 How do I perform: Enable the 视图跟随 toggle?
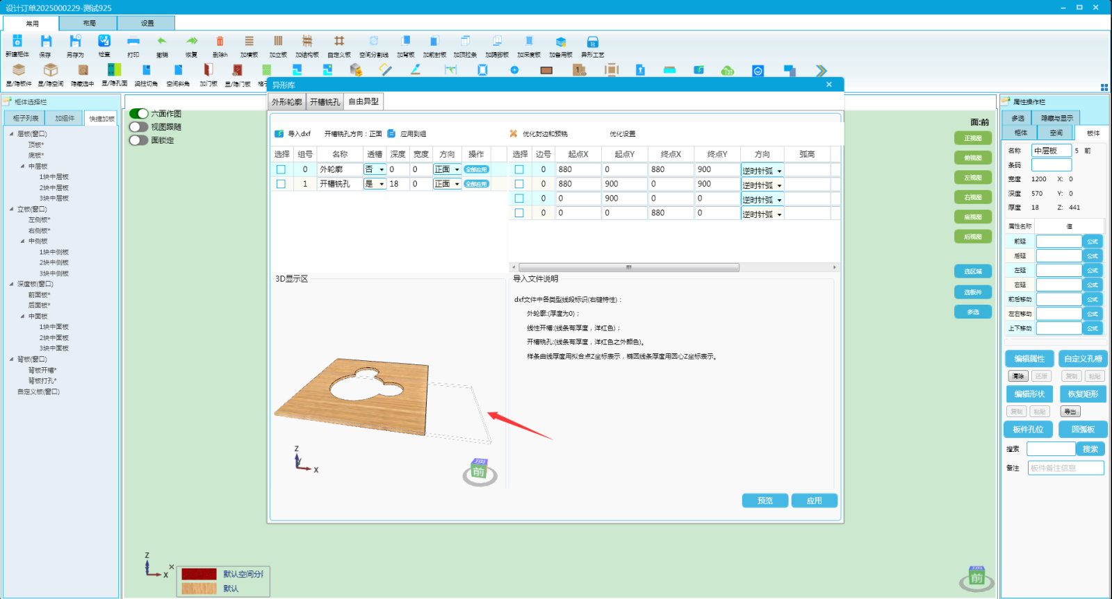[x=139, y=127]
